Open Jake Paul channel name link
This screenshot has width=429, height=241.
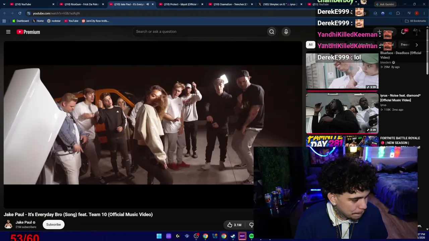tap(23, 222)
